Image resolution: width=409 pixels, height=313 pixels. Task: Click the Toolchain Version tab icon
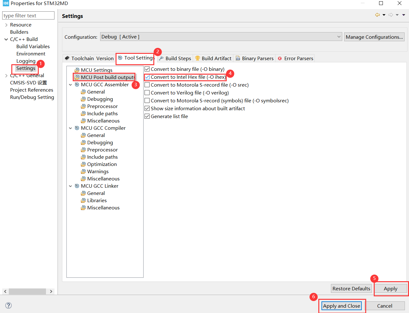67,58
